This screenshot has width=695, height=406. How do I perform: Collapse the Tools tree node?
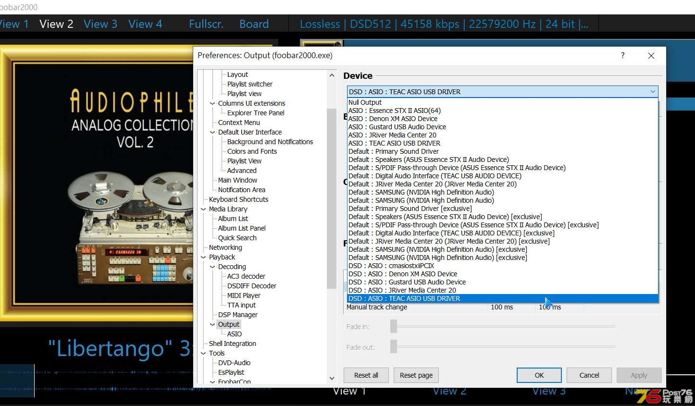pyautogui.click(x=203, y=353)
